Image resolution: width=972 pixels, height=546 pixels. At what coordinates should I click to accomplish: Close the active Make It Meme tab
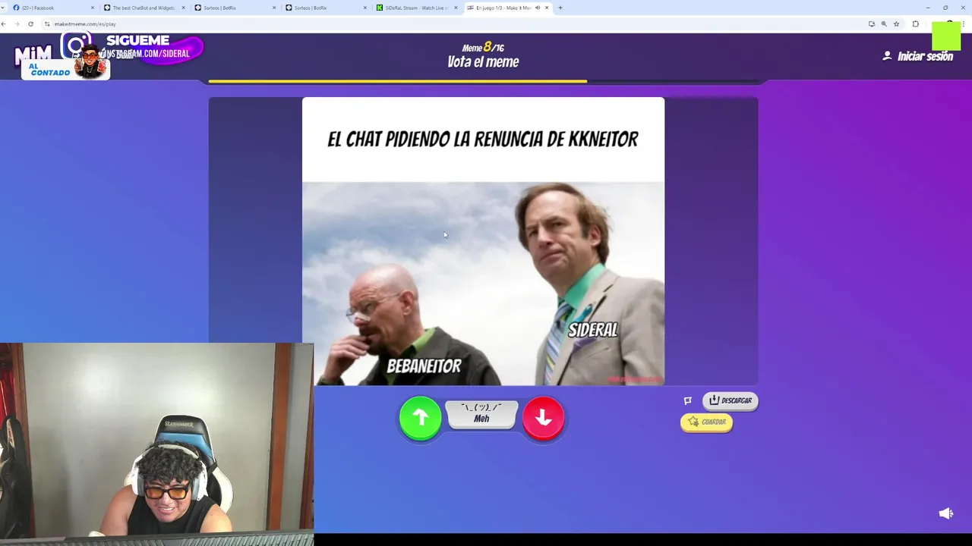(x=547, y=8)
